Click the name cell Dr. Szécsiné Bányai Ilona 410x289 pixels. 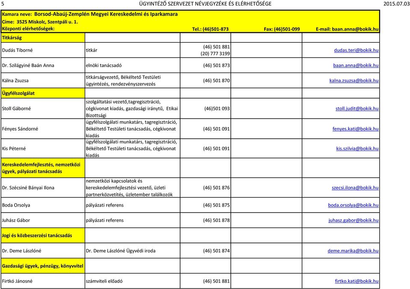(43, 187)
